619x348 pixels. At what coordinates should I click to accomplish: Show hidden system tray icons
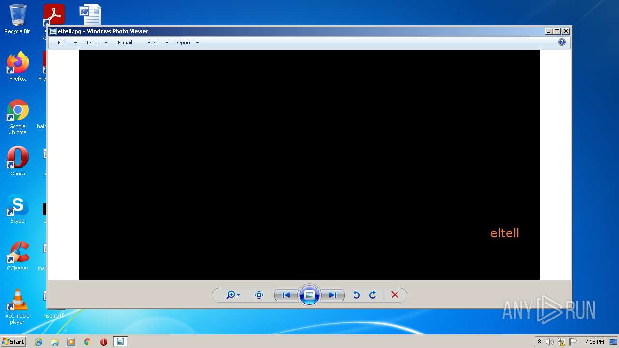pyautogui.click(x=539, y=341)
